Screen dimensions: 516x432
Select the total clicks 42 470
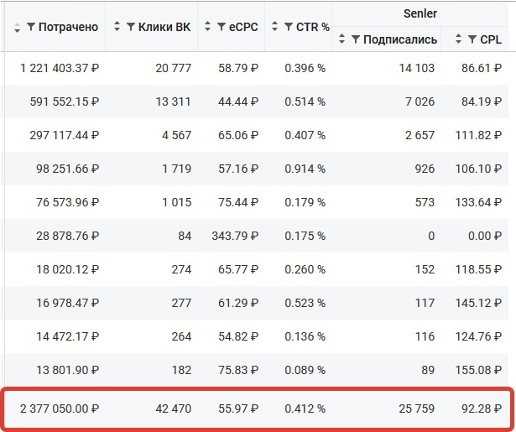[174, 409]
